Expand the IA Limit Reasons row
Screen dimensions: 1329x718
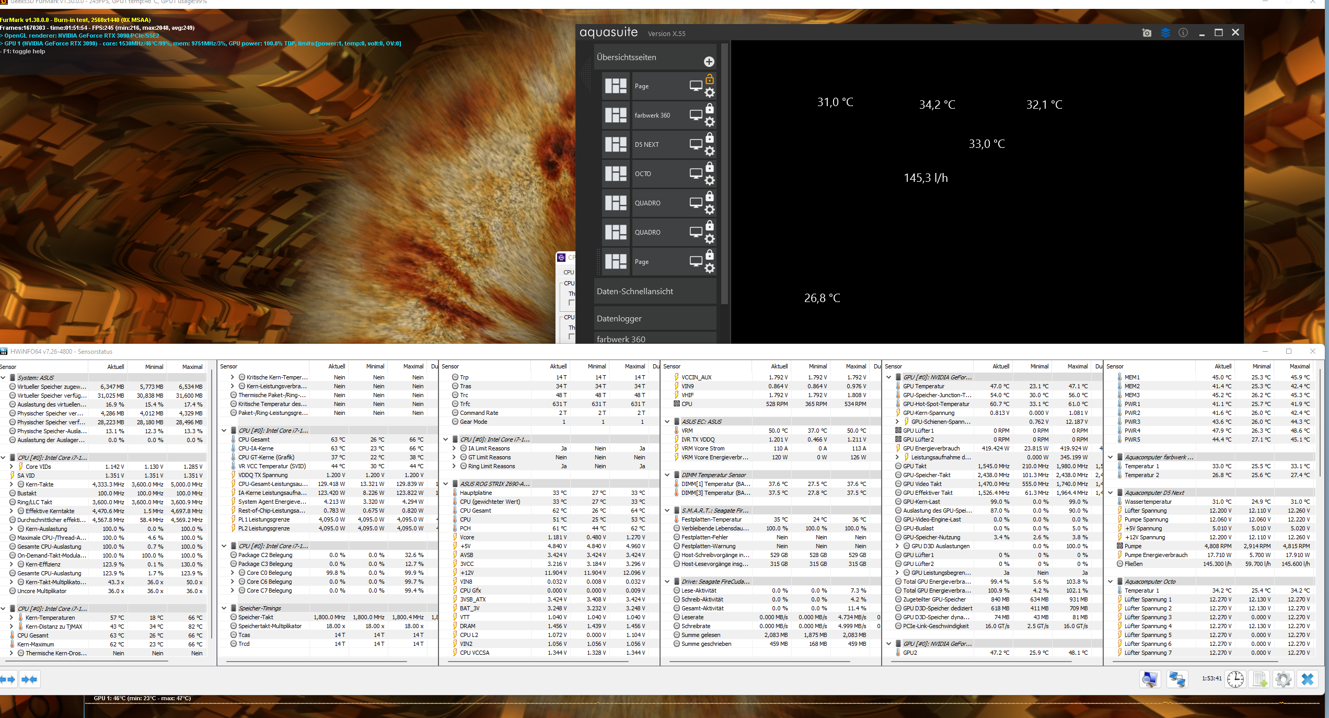click(454, 448)
